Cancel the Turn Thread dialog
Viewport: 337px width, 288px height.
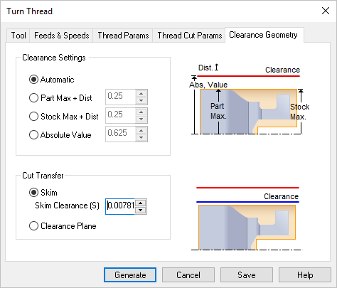coord(188,275)
